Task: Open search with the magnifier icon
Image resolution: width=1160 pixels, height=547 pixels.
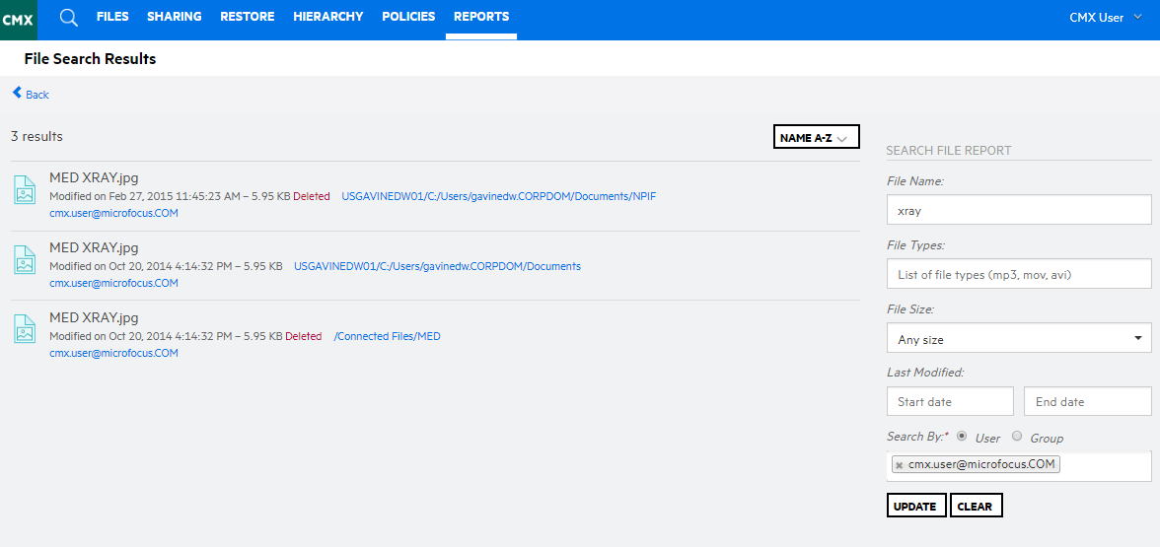Action: 69,18
